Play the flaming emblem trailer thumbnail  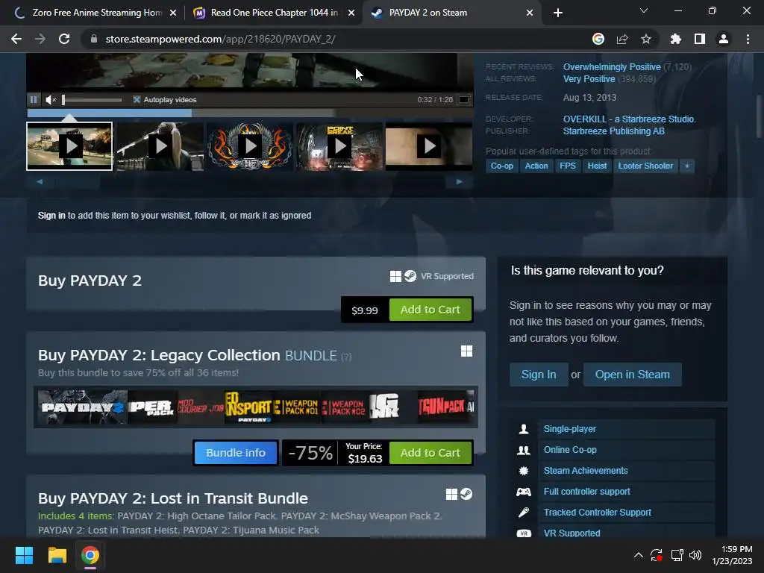pos(249,145)
